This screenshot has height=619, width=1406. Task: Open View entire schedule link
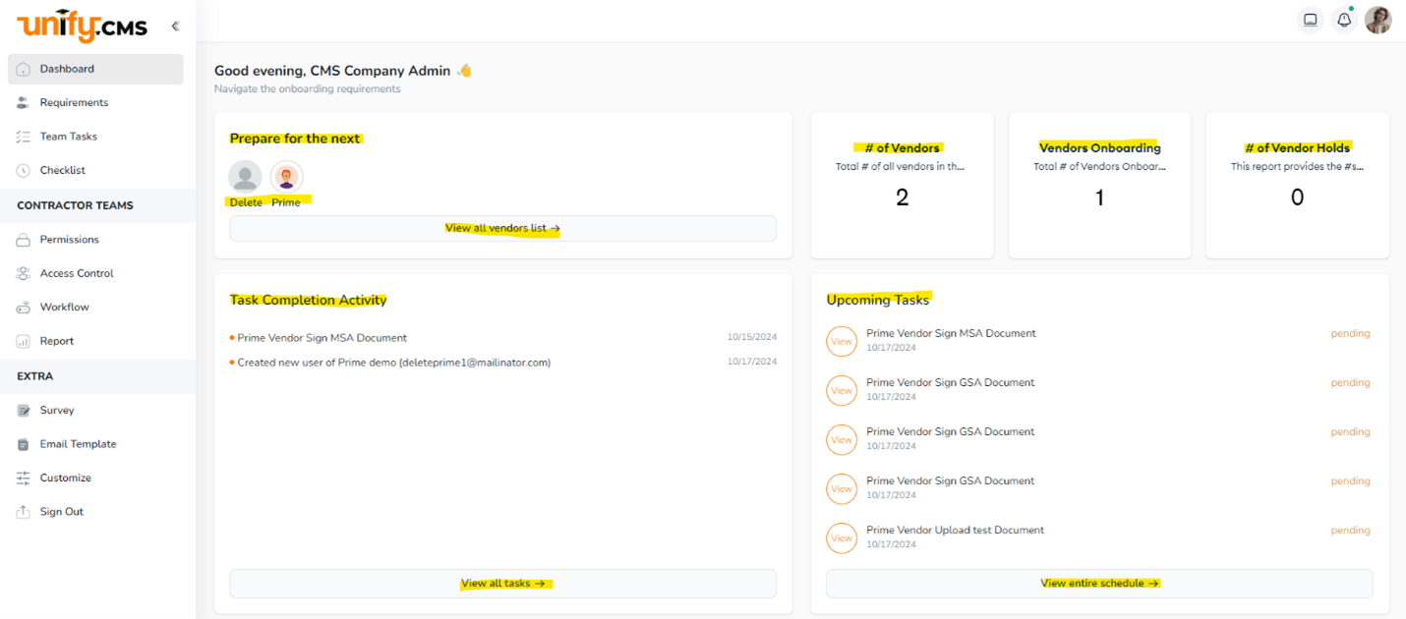[x=1099, y=584]
